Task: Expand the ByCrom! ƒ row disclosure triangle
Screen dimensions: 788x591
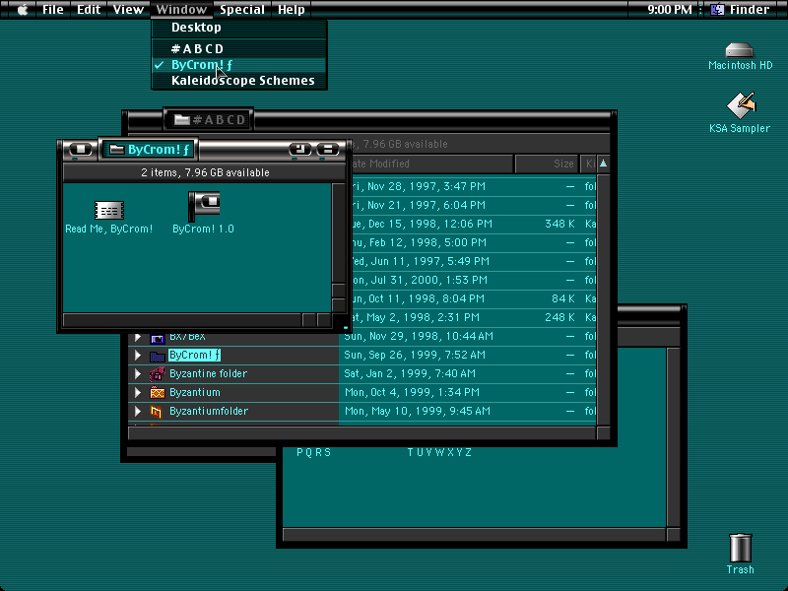Action: [x=138, y=356]
